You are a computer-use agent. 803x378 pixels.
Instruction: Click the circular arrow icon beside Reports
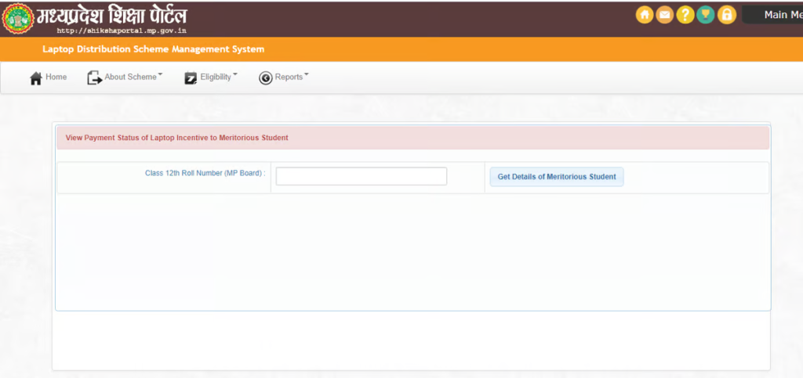(x=265, y=77)
